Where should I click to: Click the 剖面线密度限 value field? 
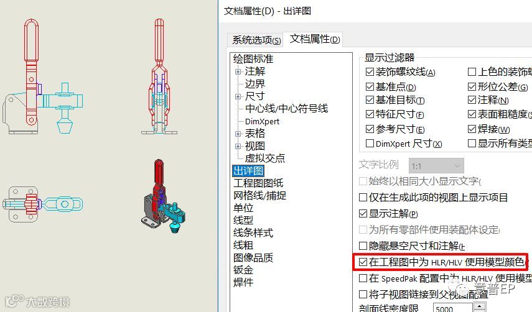pyautogui.click(x=452, y=308)
